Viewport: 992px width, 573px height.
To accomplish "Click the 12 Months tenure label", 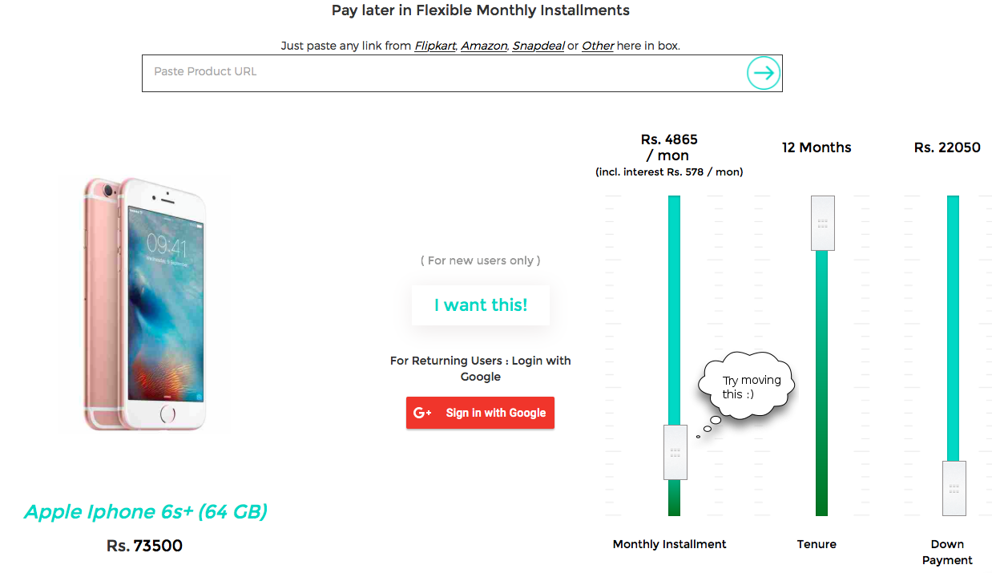I will coord(816,147).
